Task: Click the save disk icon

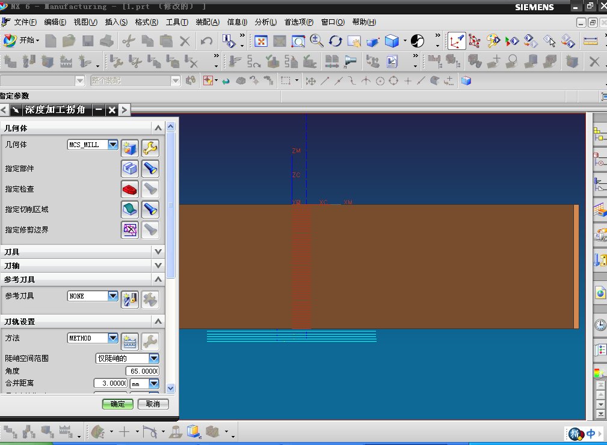Action: tap(88, 41)
